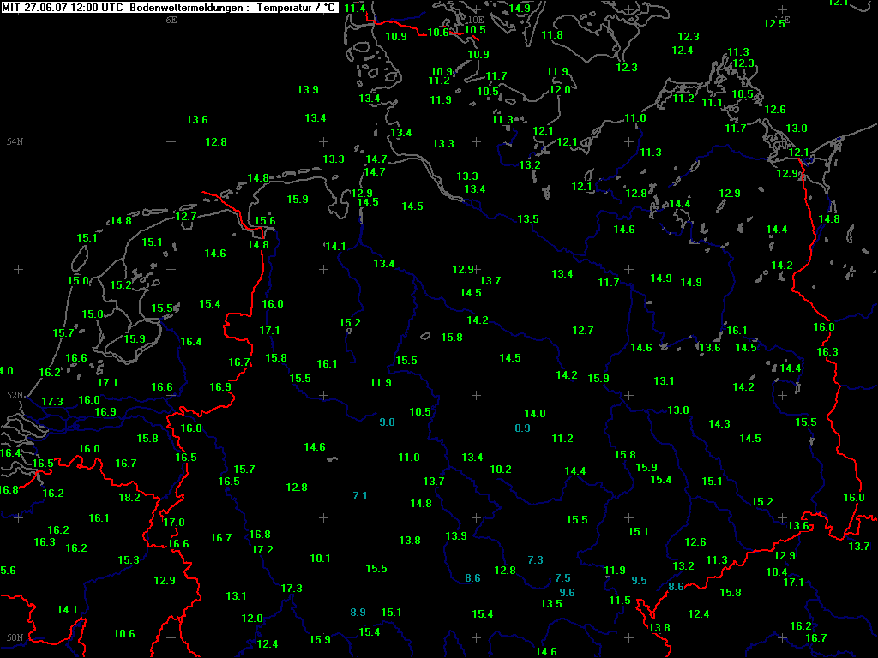Click the 10.2 temperature label
The image size is (878, 658).
click(501, 470)
